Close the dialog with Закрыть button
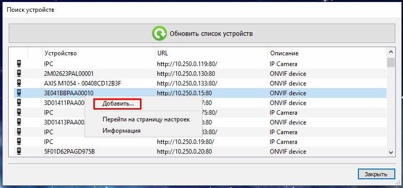Image resolution: width=403 pixels, height=188 pixels. 376,174
